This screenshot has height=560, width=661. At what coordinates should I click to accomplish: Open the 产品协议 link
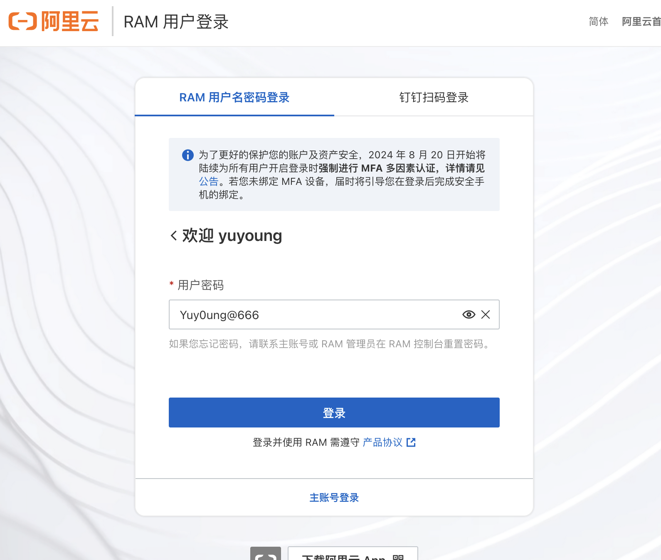coord(382,442)
